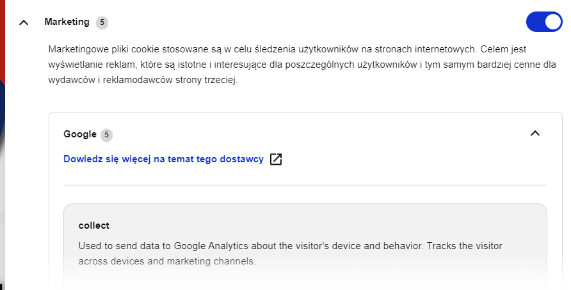Open the external link icon next to Dowiedz się
Screen dimensions: 571x290
[x=276, y=159]
